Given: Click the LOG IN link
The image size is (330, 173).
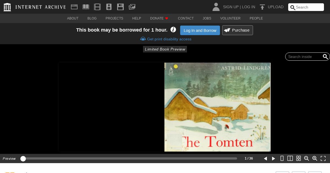Looking at the screenshot, I should point(249,7).
